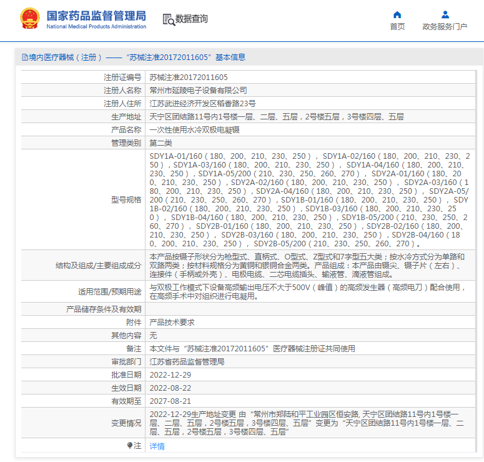
Task: Click the 备注 remark text
Action: [252, 349]
